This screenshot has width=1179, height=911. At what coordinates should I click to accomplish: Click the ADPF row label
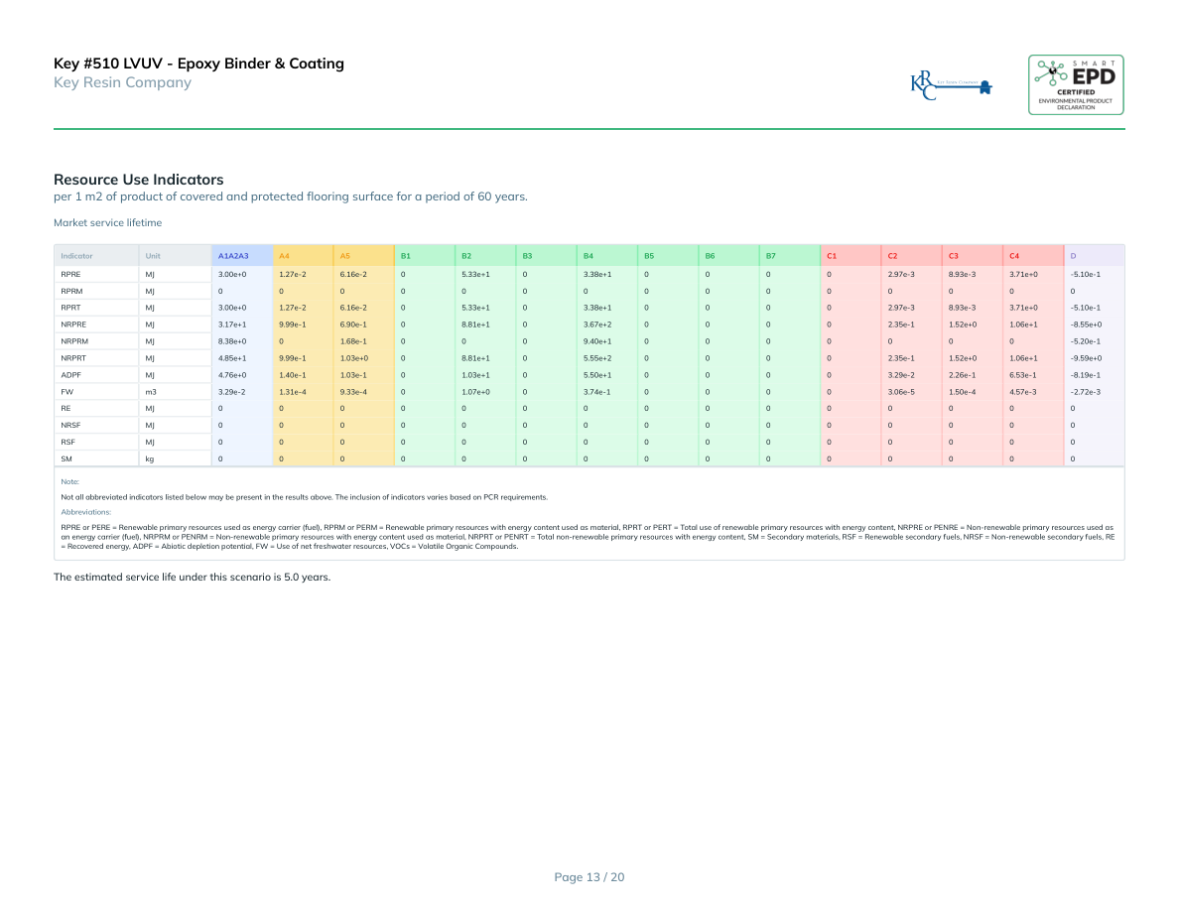click(71, 375)
